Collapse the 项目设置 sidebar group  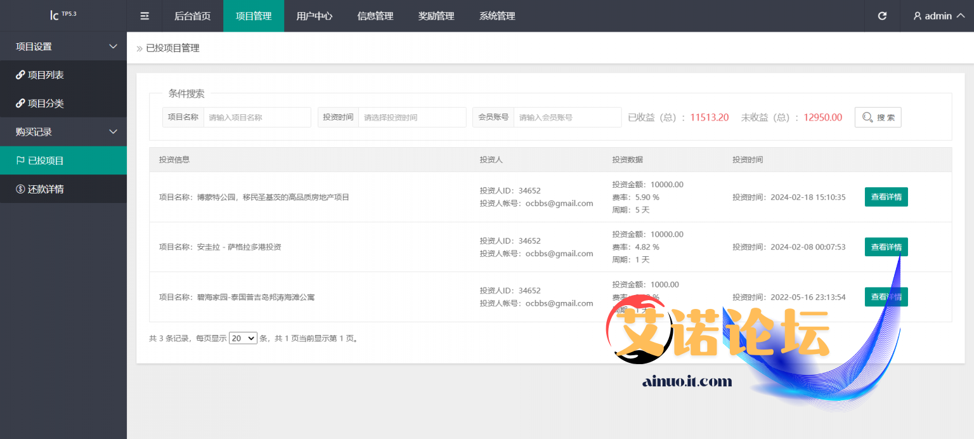tap(63, 46)
